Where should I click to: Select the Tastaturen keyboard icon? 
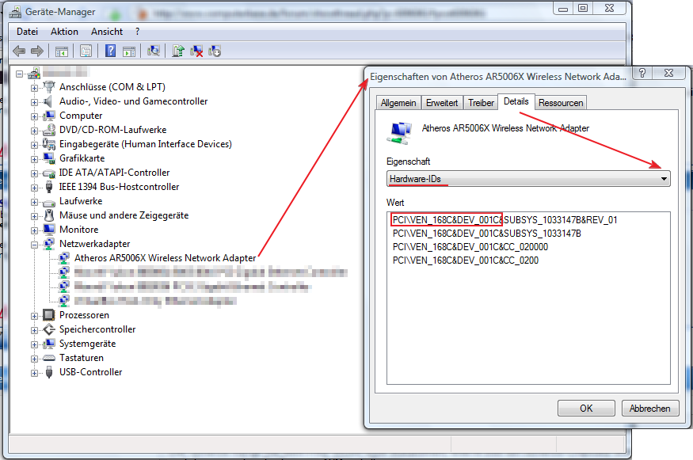(x=49, y=358)
